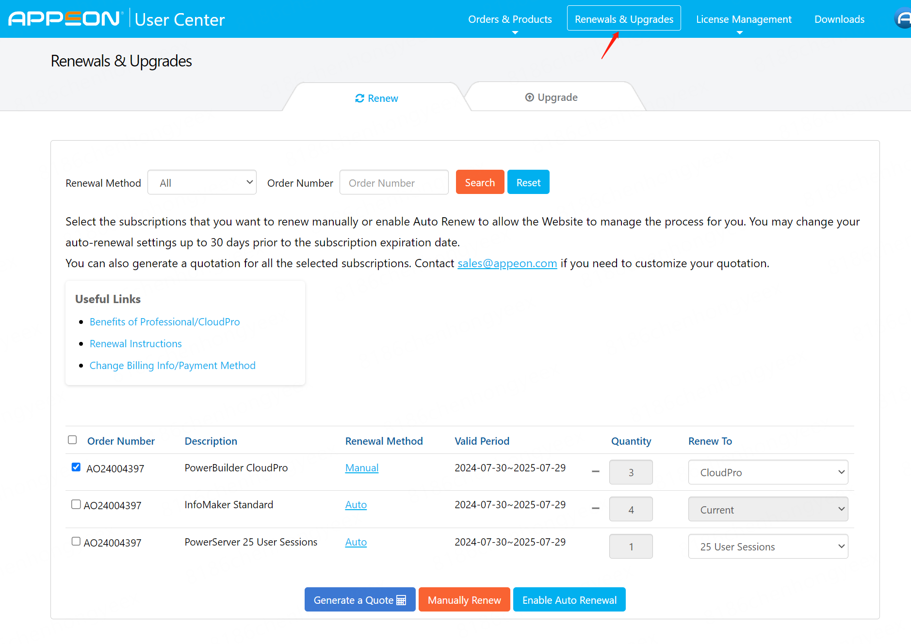Viewport: 911px width, 644px height.
Task: Open the sales@appeon.com email link
Action: coord(507,263)
